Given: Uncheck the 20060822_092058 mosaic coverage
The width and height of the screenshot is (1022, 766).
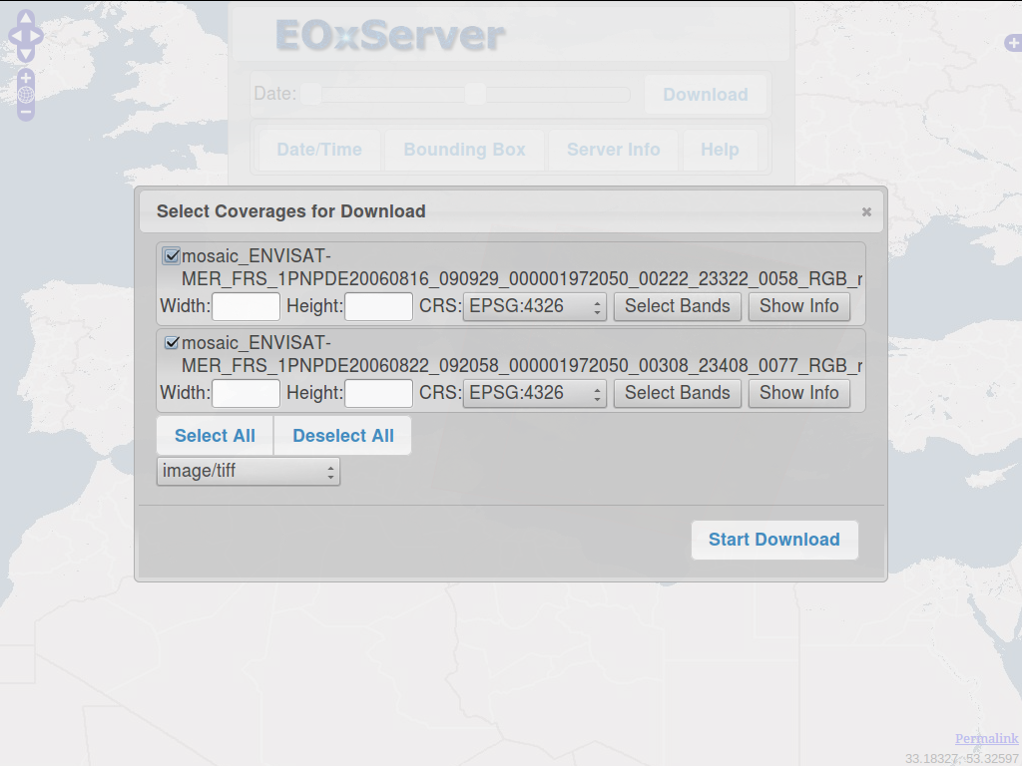Looking at the screenshot, I should pyautogui.click(x=172, y=343).
